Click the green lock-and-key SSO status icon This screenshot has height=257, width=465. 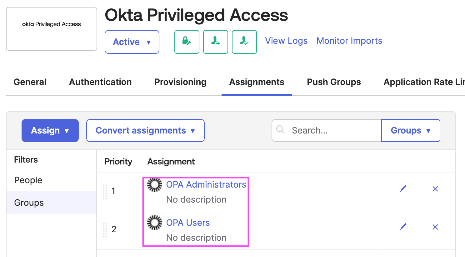tap(187, 42)
